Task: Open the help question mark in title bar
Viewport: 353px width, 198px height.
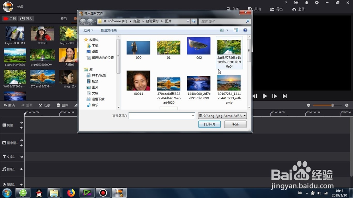Action: click(x=286, y=3)
